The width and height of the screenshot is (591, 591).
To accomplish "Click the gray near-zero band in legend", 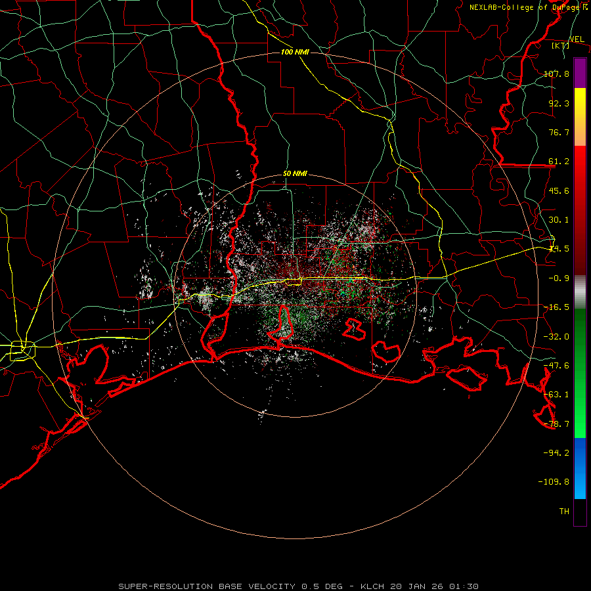I will (580, 292).
